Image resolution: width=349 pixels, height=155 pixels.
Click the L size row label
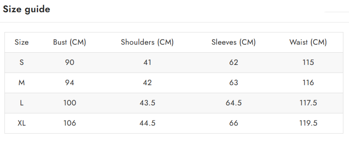coord(22,103)
